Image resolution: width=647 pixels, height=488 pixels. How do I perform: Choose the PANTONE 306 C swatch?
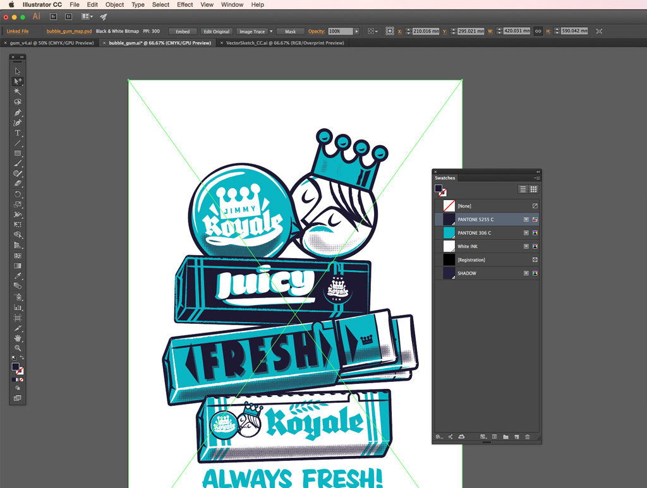(x=474, y=233)
